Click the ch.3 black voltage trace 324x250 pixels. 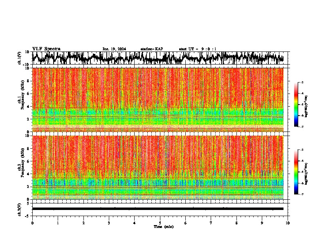click(158, 209)
